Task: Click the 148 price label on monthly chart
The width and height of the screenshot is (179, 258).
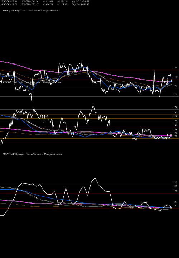Action: [x=175, y=191]
